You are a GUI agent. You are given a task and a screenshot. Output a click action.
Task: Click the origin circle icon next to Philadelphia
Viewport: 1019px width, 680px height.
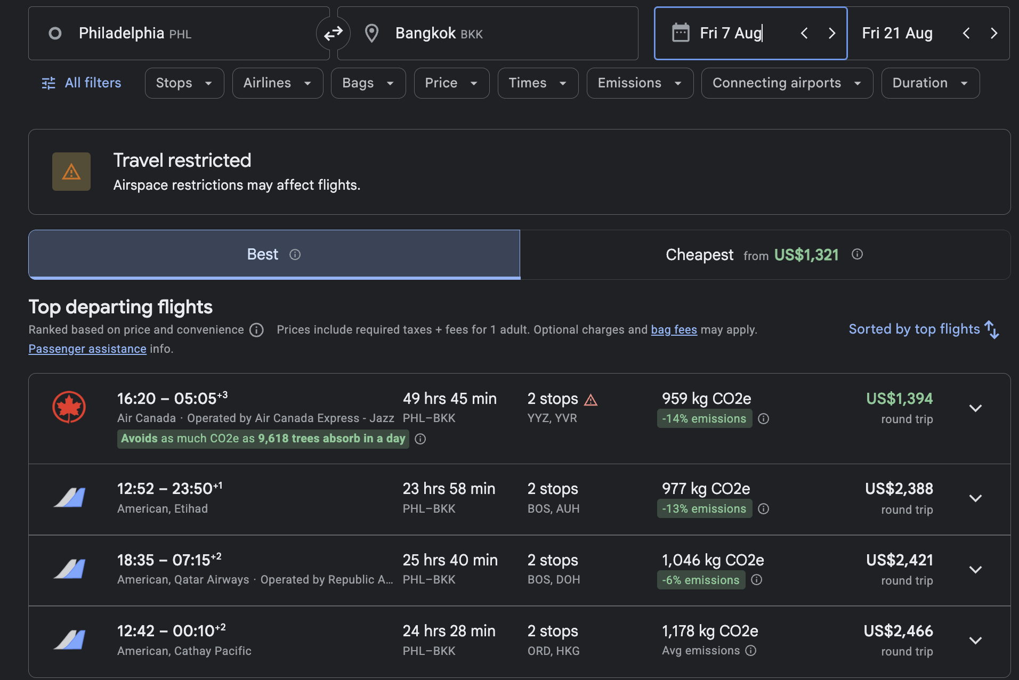click(x=55, y=34)
